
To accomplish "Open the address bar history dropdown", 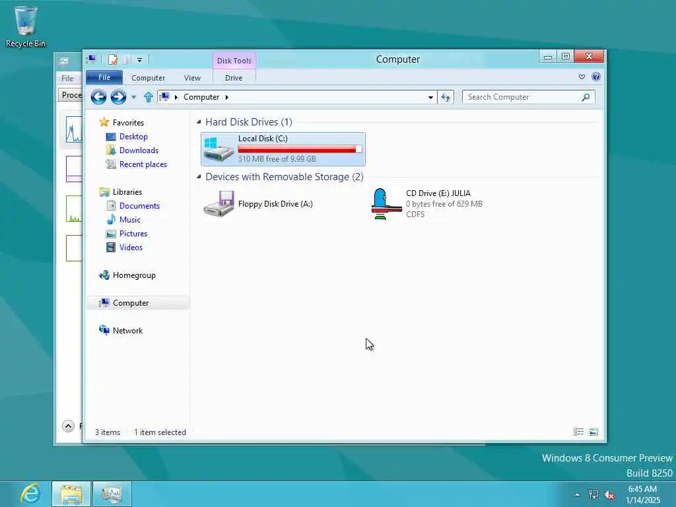I will (x=430, y=98).
